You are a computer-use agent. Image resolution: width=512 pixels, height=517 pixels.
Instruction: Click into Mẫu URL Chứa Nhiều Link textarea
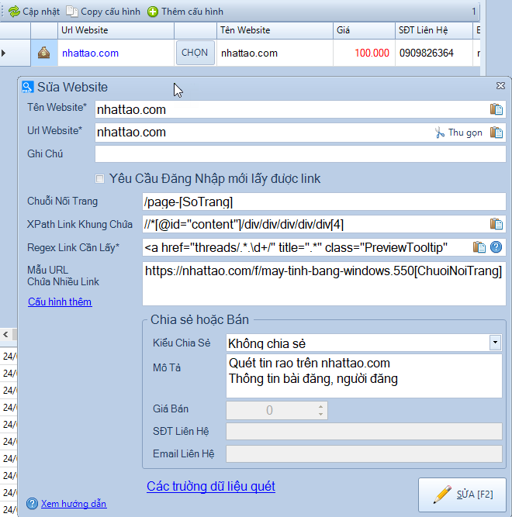tap(323, 284)
